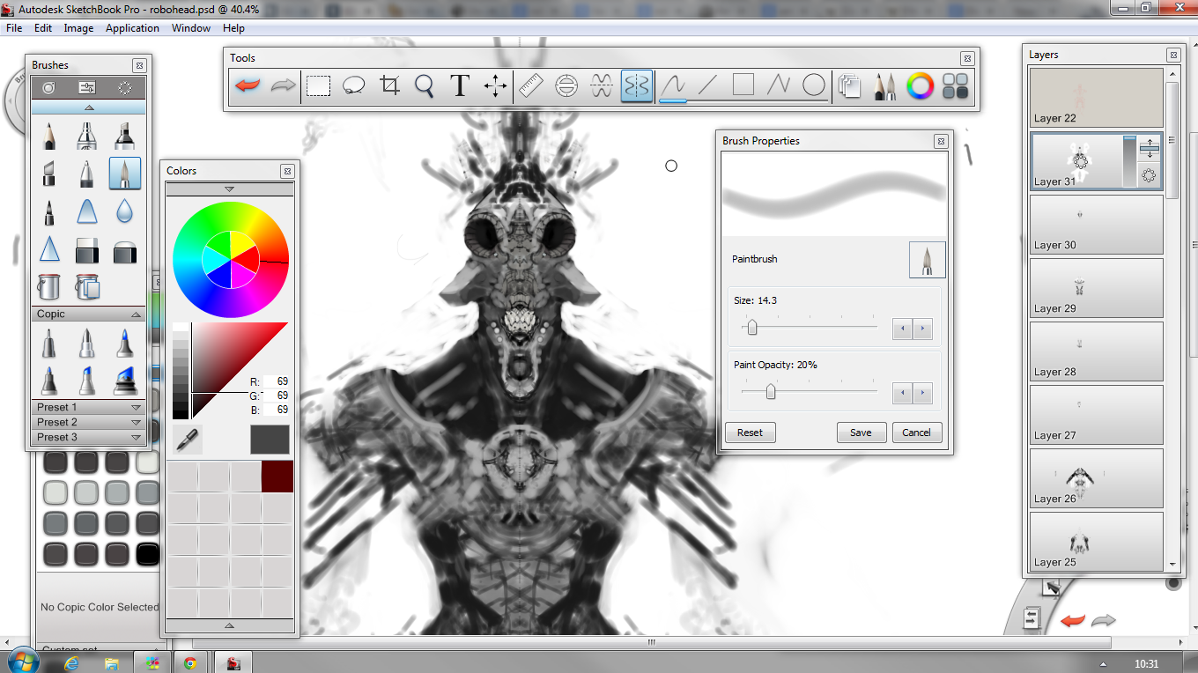Toggle Y-axis symmetry drawing mode
The image size is (1198, 673).
point(636,85)
